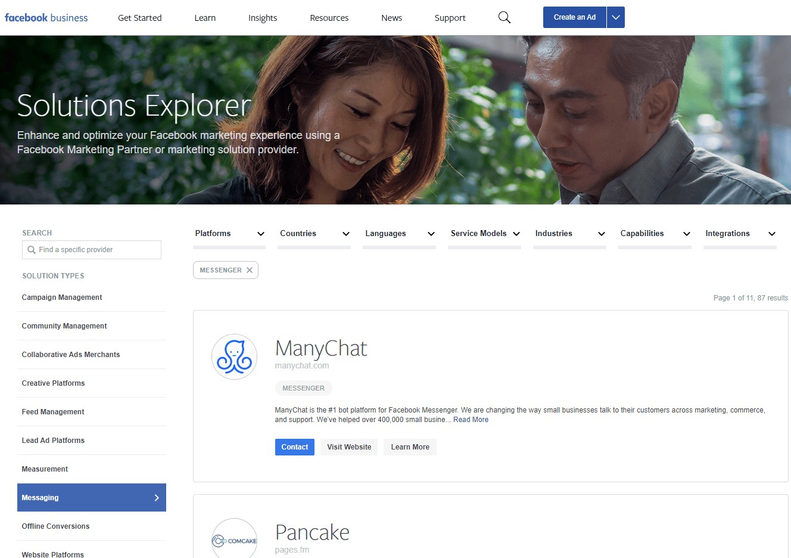Click the 'Page 1 of 11, 87 results' text
This screenshot has width=791, height=558.
coord(750,298)
